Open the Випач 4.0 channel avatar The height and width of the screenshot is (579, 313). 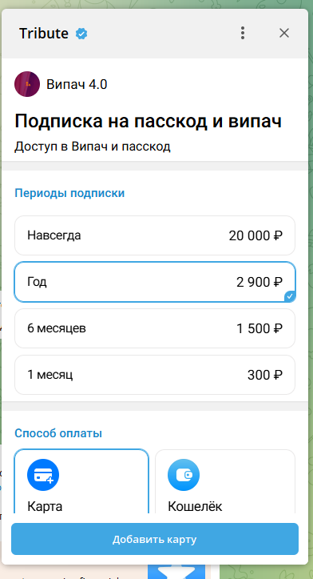point(27,84)
